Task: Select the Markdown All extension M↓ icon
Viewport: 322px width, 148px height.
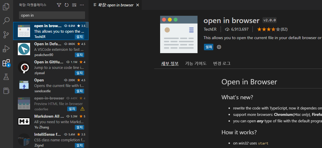Action: (x=24, y=121)
